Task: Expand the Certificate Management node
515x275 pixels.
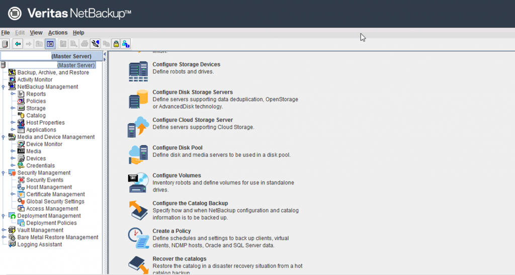Action: [13, 194]
